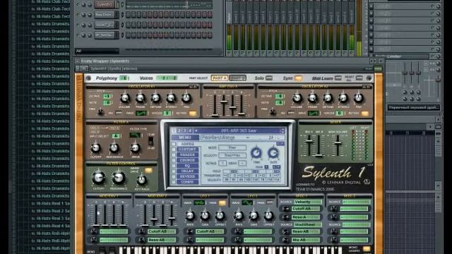
Task: Click Oscillator A1 Stereo knob
Action: [x=171, y=99]
